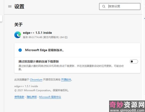Click the edge++ 1.5.1 inside title

[x=37, y=33]
